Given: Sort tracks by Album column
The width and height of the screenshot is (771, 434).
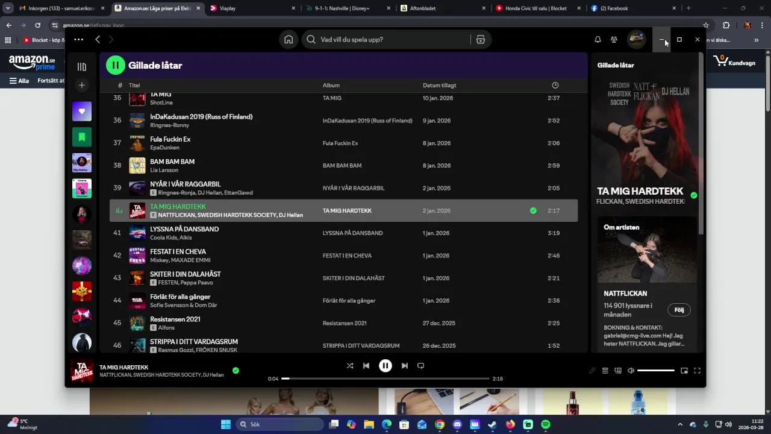Looking at the screenshot, I should 331,86.
